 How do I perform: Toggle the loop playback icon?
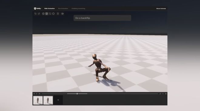pos(160,94)
